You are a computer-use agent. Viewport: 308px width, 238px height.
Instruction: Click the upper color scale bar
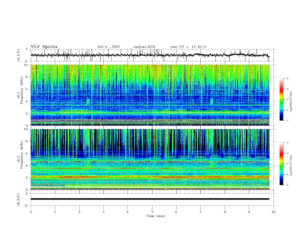pos(281,100)
